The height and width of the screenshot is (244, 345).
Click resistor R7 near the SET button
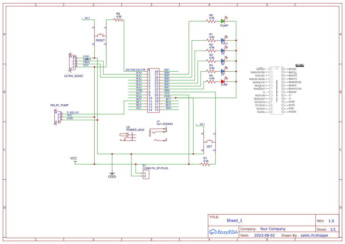click(x=205, y=164)
